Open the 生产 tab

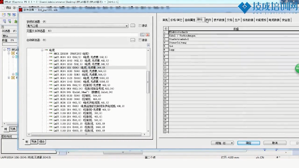coord(237,20)
